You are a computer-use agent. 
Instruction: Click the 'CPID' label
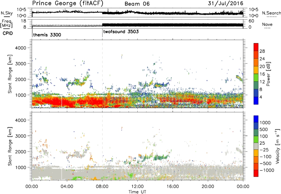click(x=8, y=33)
